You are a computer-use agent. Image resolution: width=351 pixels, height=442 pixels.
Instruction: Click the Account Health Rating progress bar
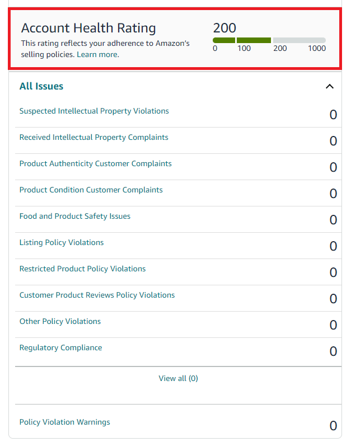(269, 40)
